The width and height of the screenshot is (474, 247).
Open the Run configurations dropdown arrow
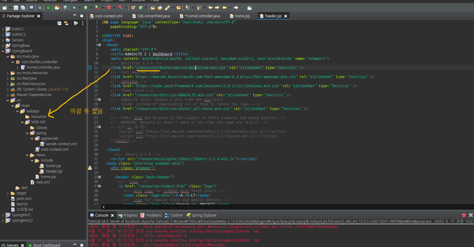click(x=91, y=8)
